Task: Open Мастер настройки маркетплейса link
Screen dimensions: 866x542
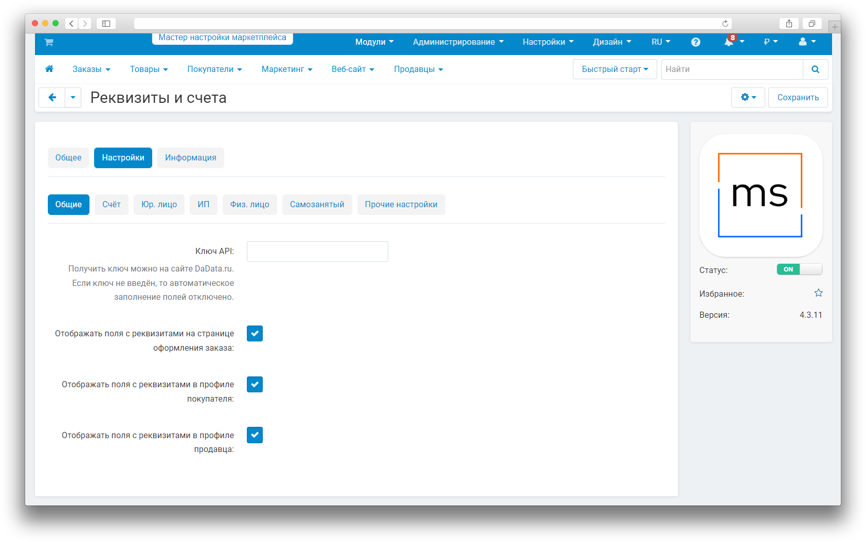Action: pyautogui.click(x=222, y=38)
